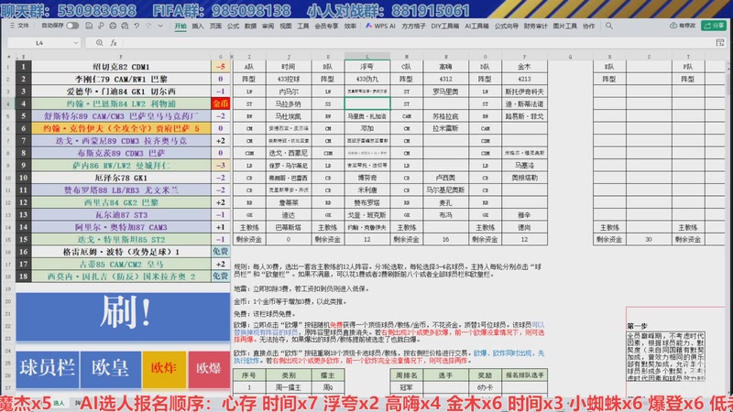This screenshot has width=733, height=412.
Task: Open the 图片工具 tab
Action: tap(564, 27)
